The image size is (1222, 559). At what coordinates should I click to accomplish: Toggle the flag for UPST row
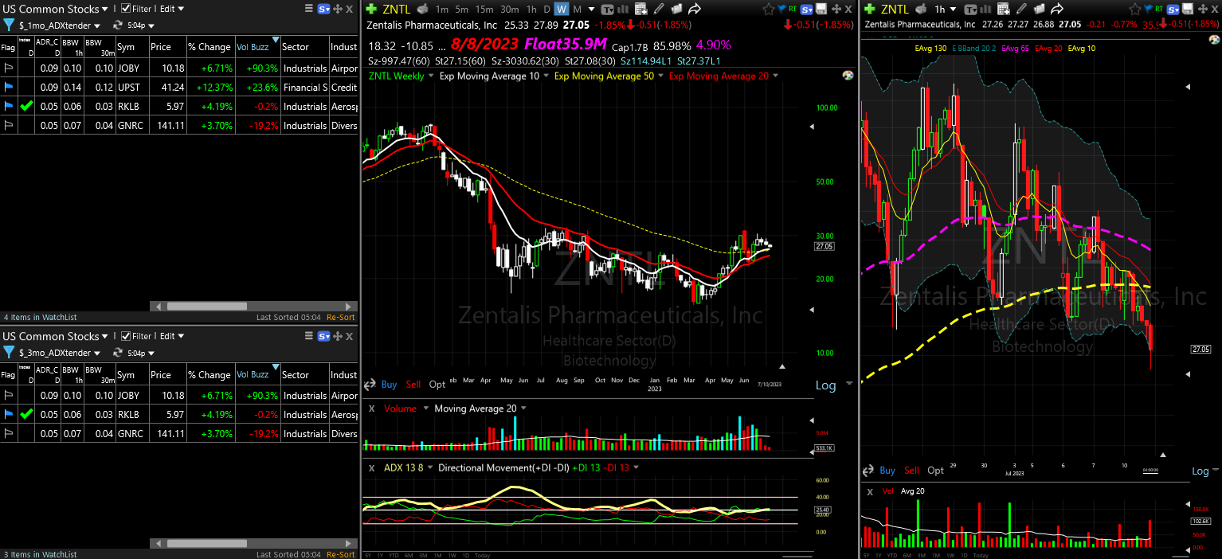point(9,87)
